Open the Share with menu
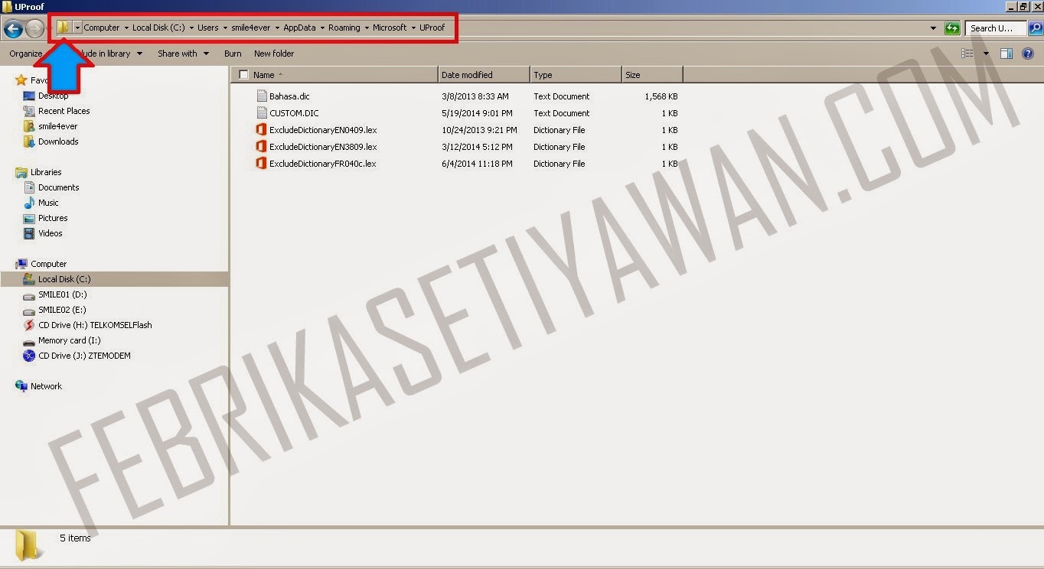Screen dimensions: 1044x569 click(183, 54)
